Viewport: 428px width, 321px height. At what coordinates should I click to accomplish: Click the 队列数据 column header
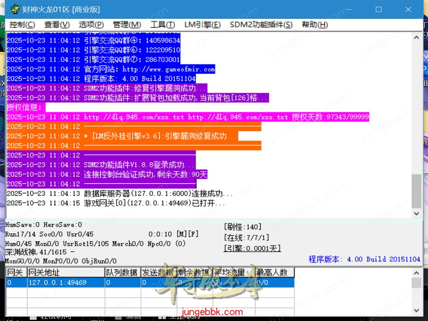tap(122, 273)
